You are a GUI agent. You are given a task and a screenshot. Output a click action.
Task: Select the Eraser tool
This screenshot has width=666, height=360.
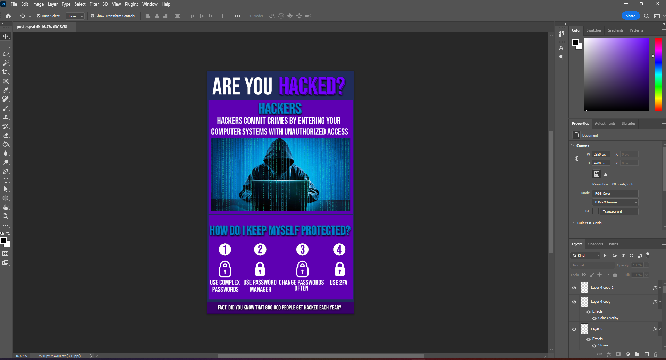6,135
